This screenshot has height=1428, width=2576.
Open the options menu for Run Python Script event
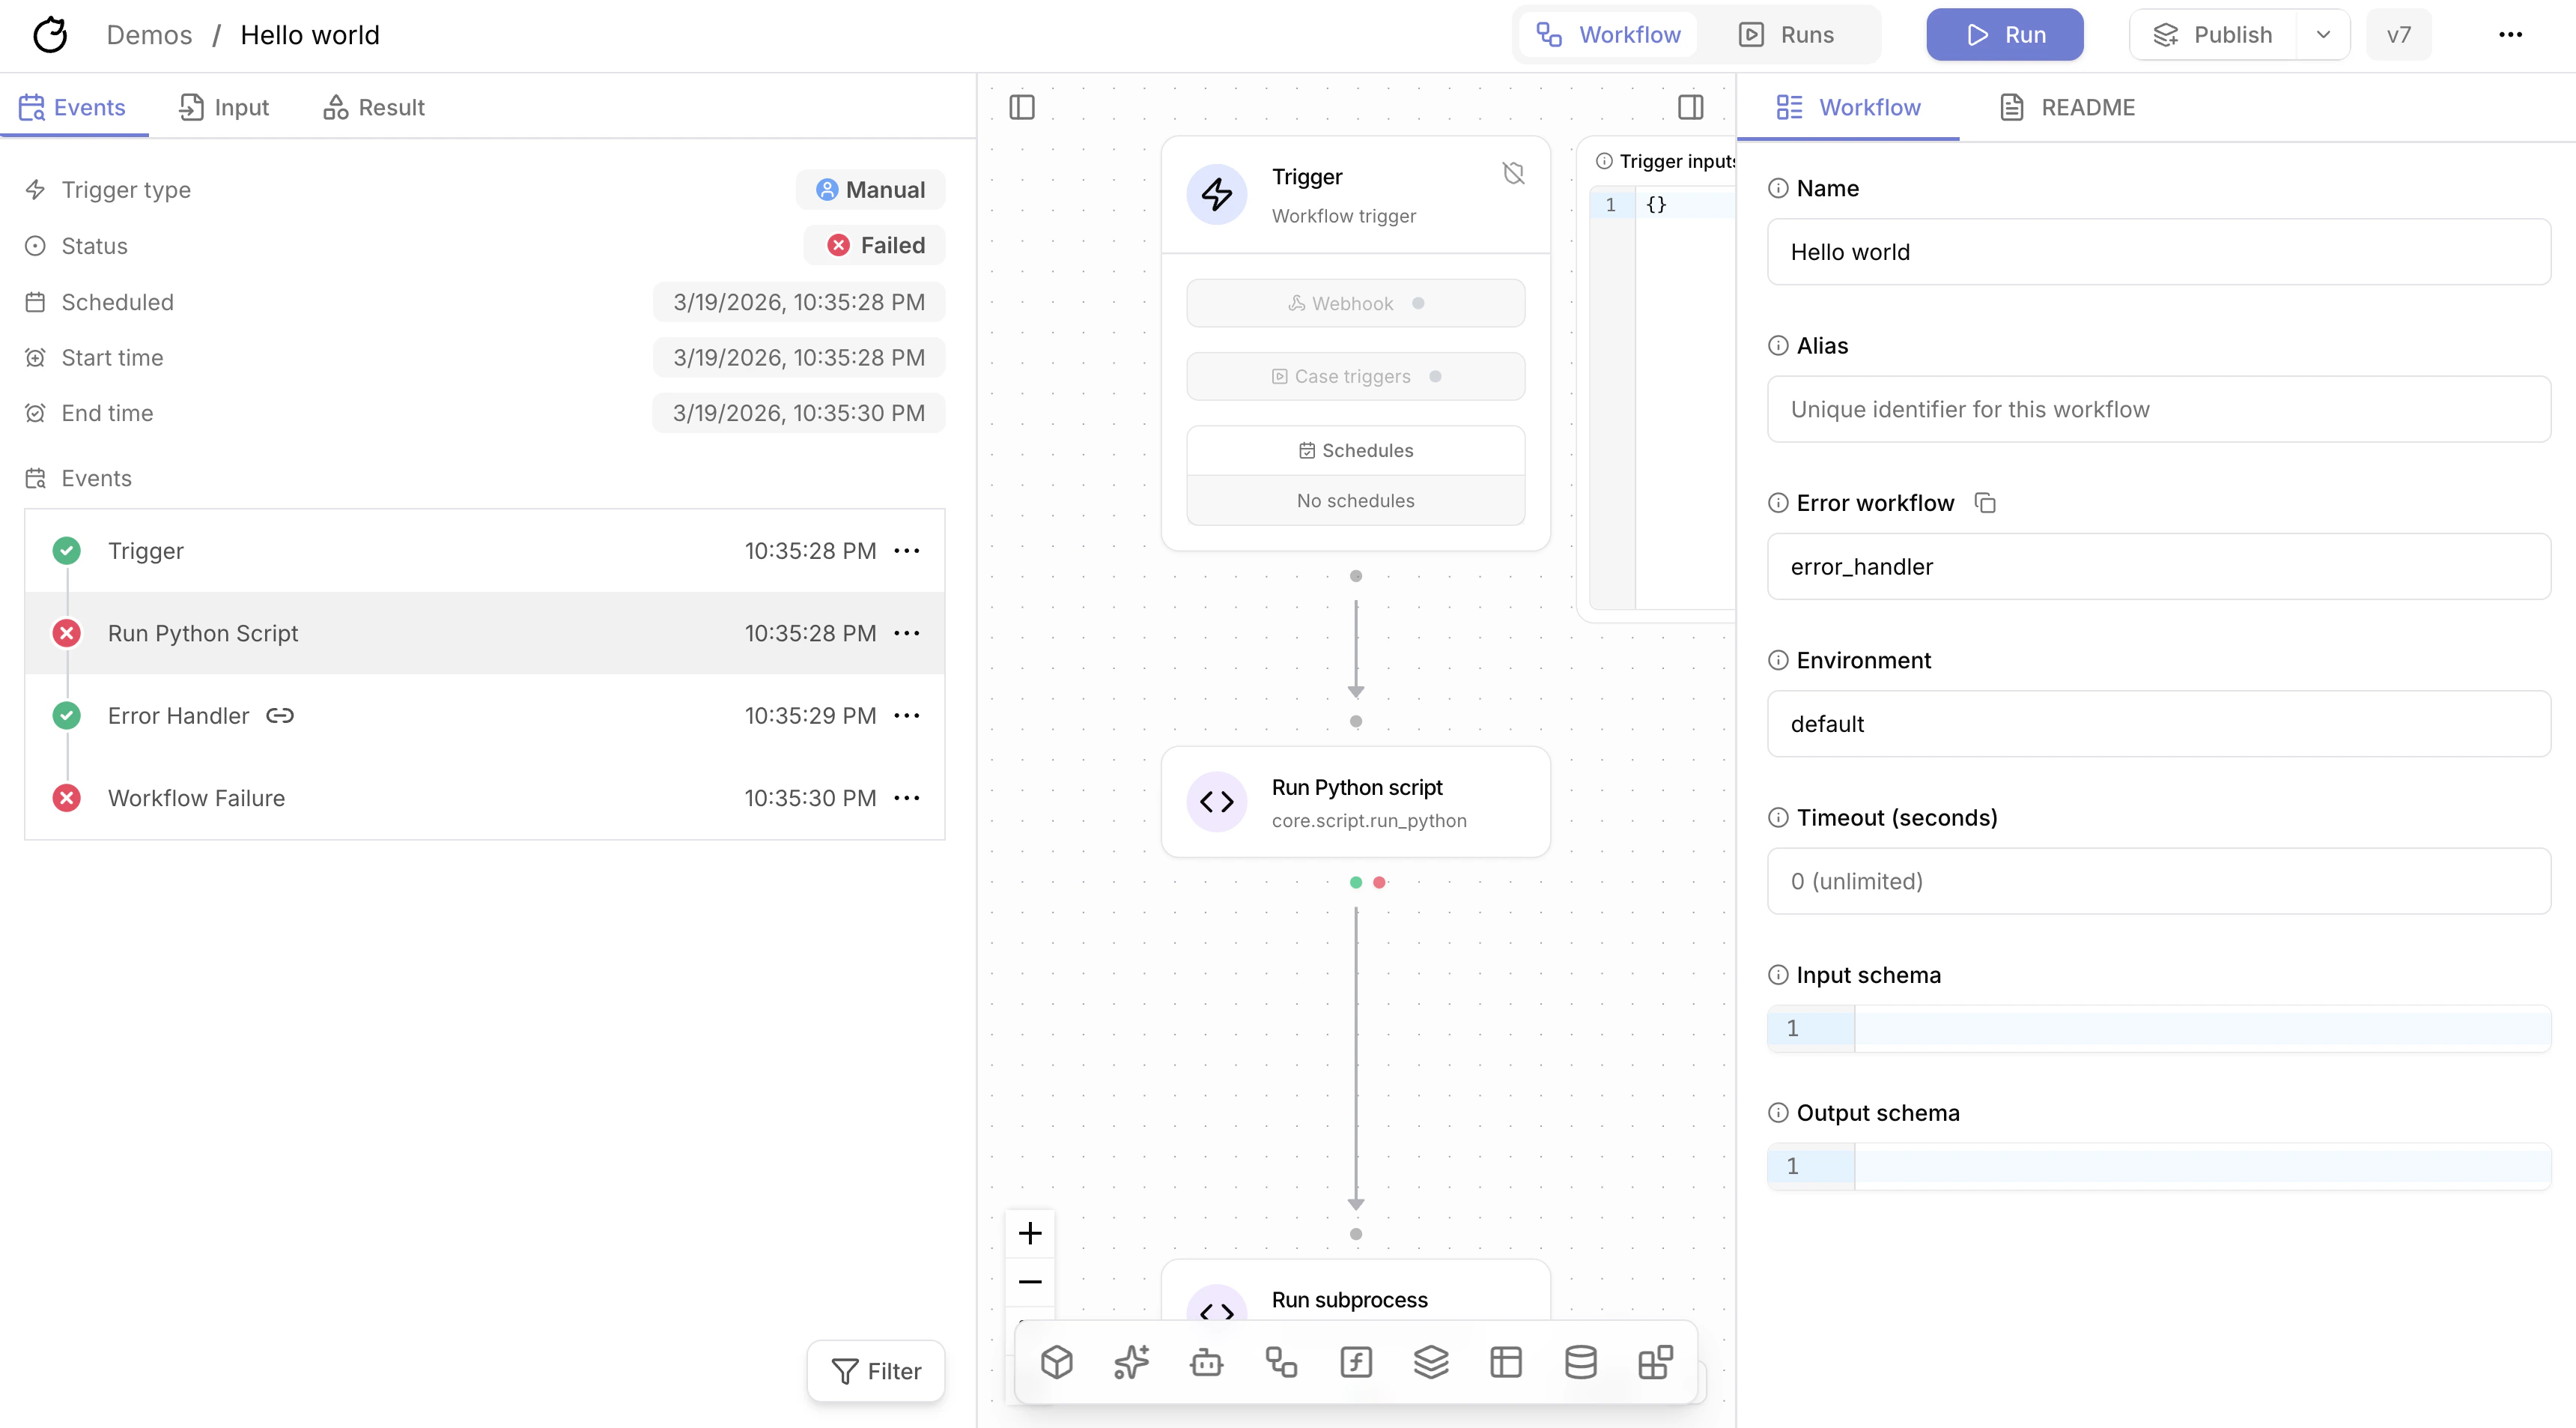907,632
